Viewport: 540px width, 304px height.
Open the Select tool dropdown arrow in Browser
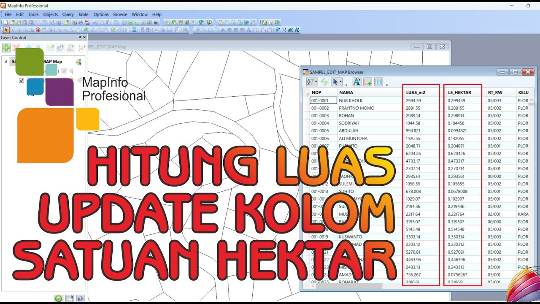340,81
